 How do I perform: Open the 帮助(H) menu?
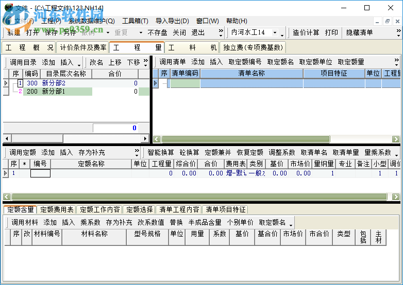[x=237, y=21]
